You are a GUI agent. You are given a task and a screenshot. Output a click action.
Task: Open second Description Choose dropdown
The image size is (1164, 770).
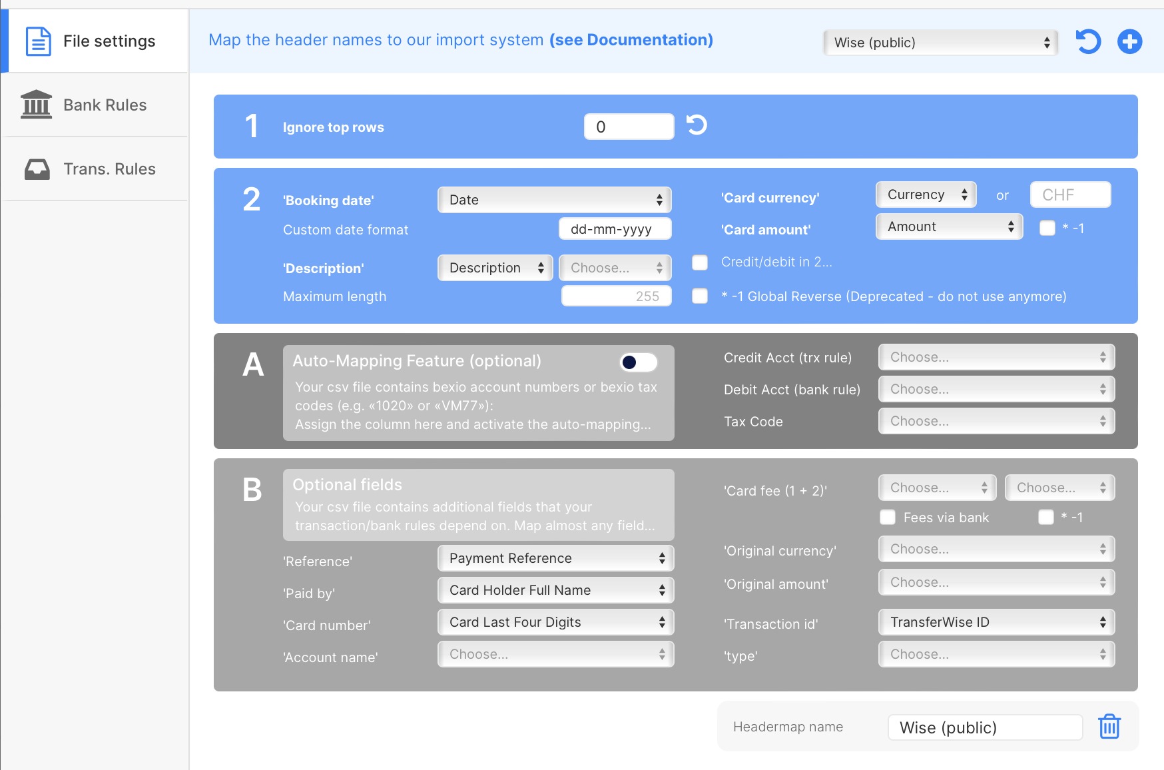pos(615,268)
